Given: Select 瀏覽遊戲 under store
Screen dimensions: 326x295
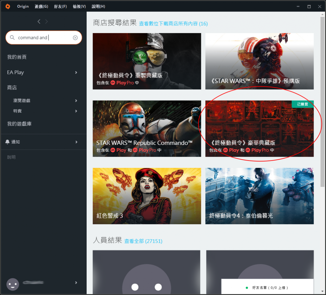Looking at the screenshot, I should click(x=22, y=101).
